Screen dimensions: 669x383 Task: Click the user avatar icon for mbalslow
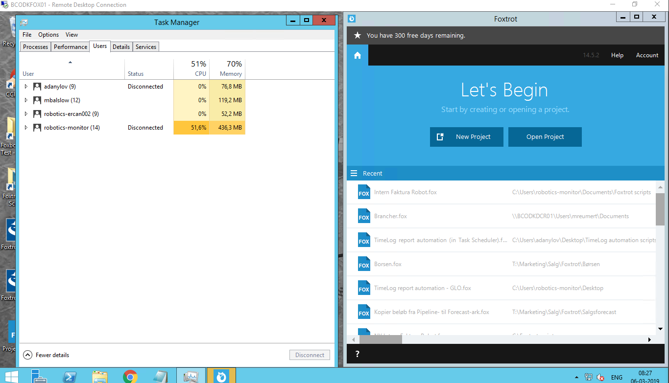pos(37,100)
